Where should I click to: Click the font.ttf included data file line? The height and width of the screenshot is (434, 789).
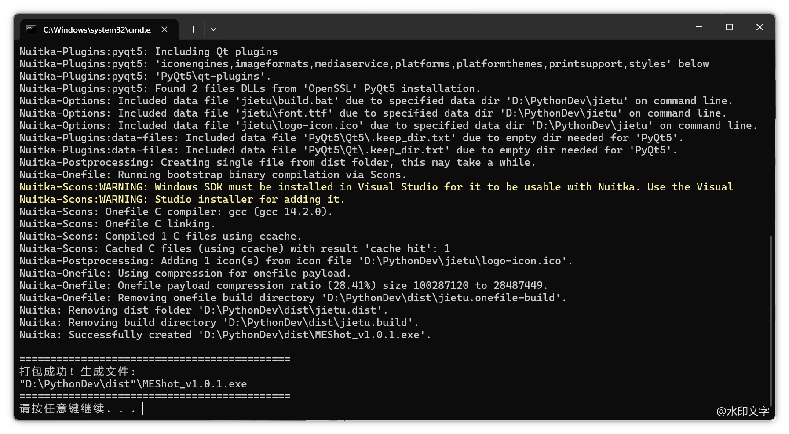tap(373, 113)
